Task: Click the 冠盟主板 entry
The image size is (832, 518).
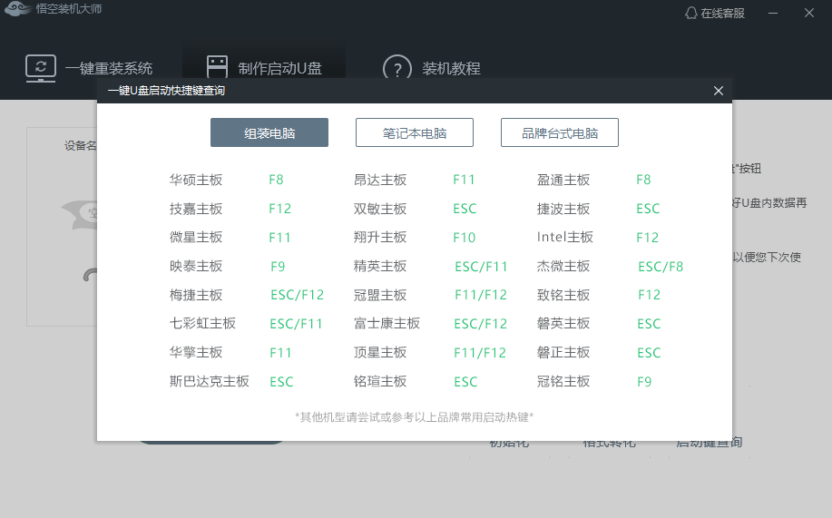Action: click(x=380, y=295)
